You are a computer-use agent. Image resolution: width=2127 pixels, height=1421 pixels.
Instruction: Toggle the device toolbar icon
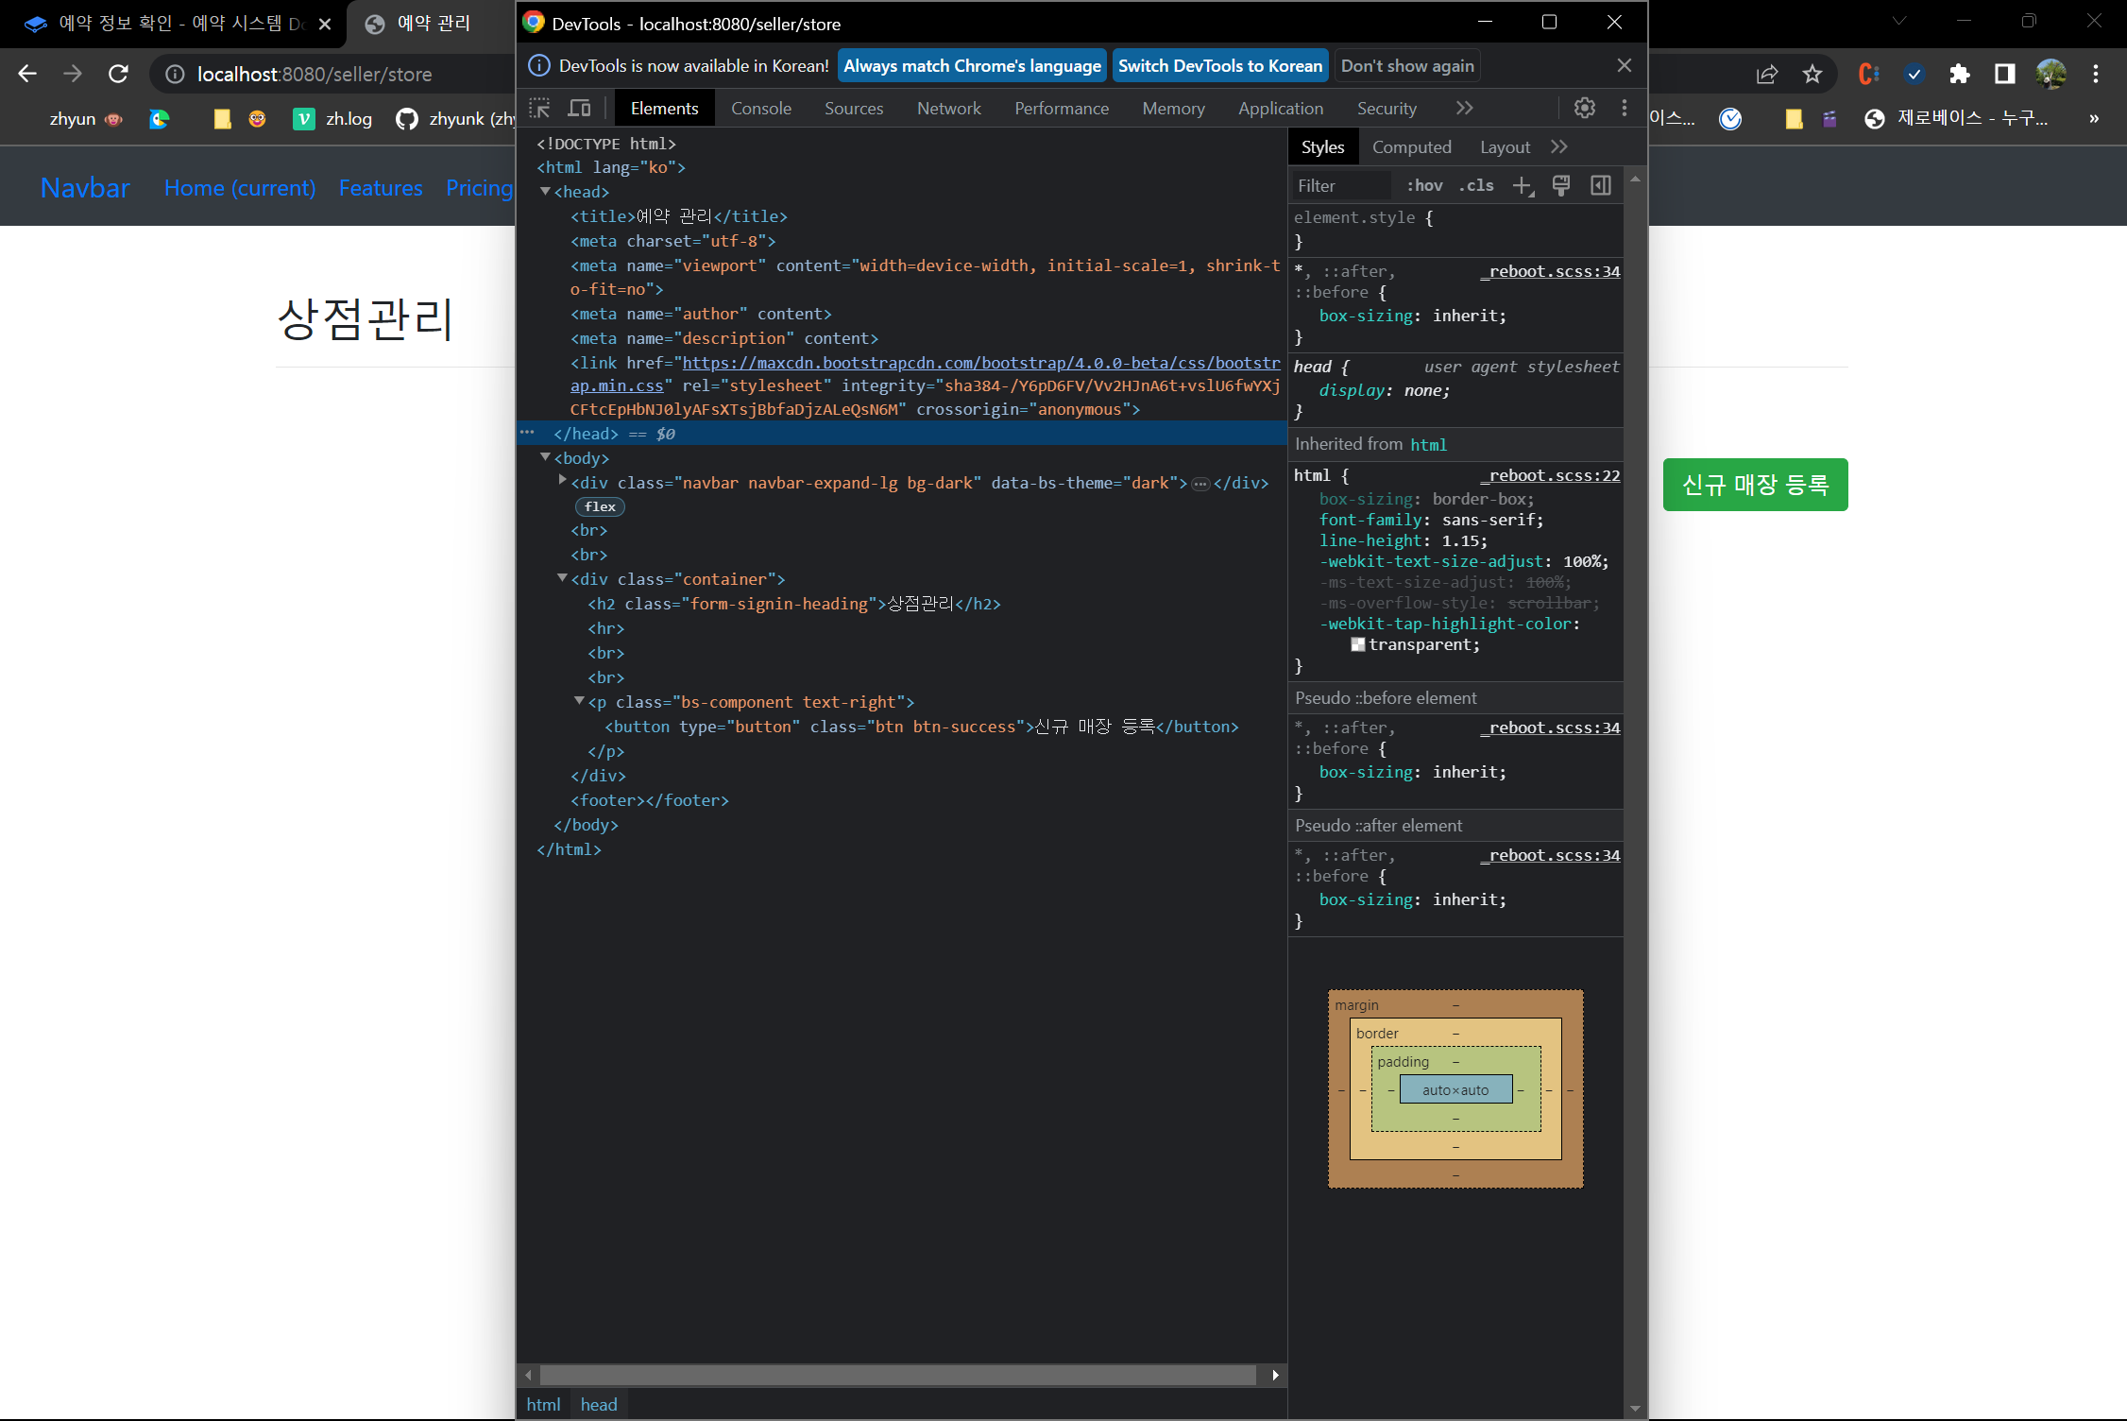click(579, 109)
